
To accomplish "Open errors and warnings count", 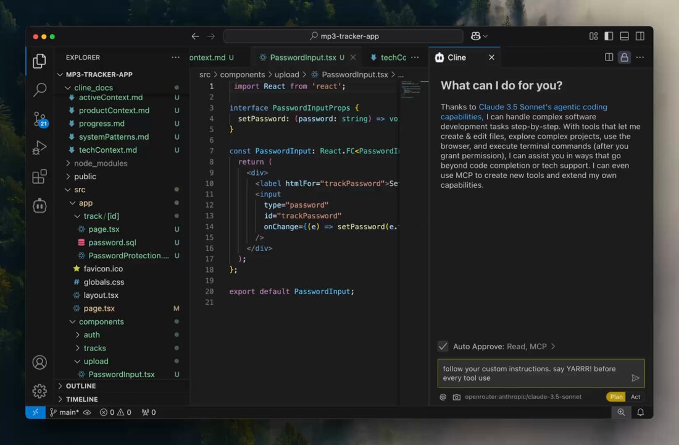I will point(115,412).
